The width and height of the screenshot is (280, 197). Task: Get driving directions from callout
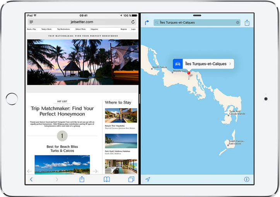click(178, 64)
